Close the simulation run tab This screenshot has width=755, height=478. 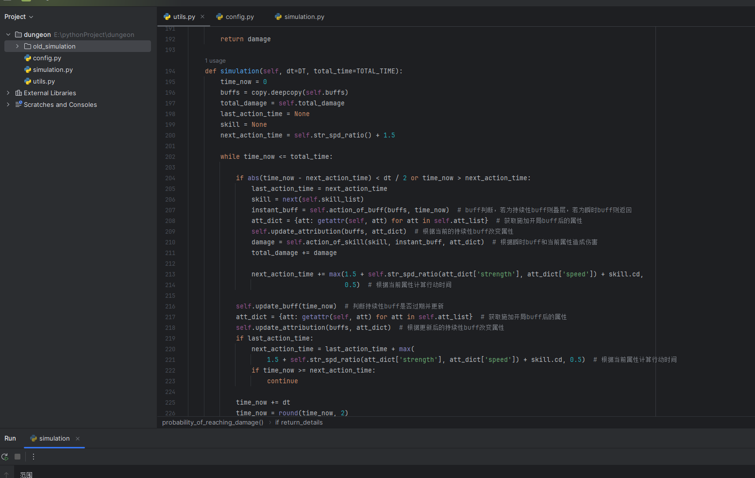78,439
